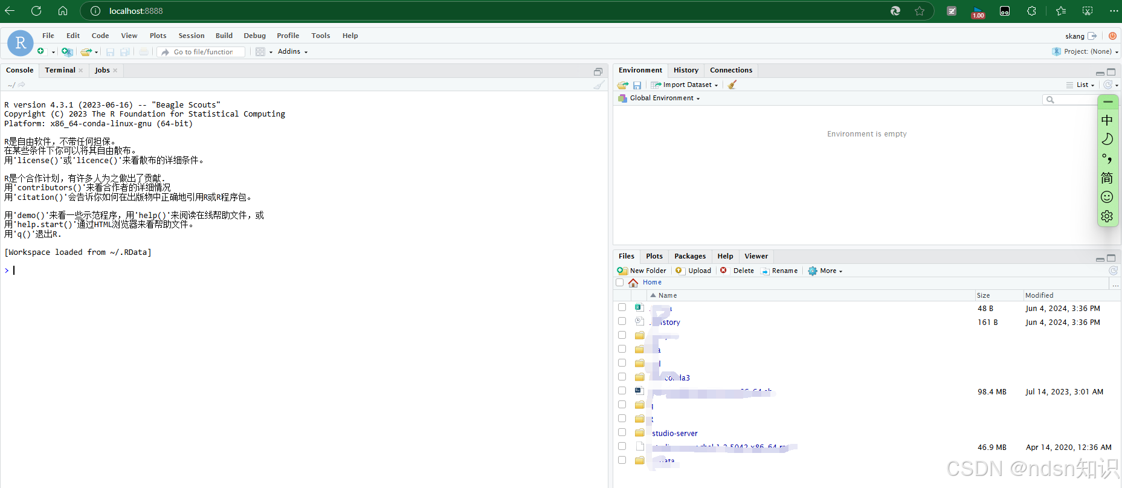Open input method settings gear icon
The image size is (1122, 488).
[1107, 216]
